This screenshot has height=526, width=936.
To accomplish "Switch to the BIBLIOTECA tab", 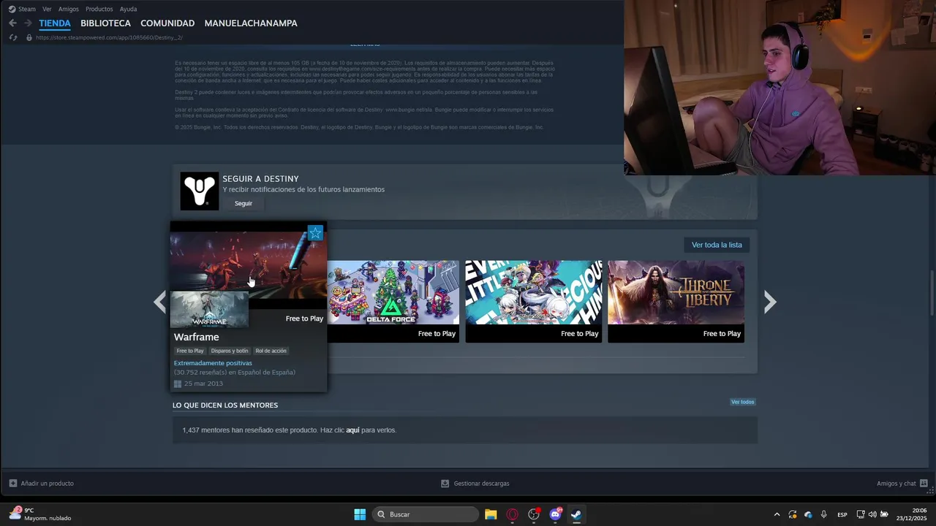I will (x=105, y=23).
